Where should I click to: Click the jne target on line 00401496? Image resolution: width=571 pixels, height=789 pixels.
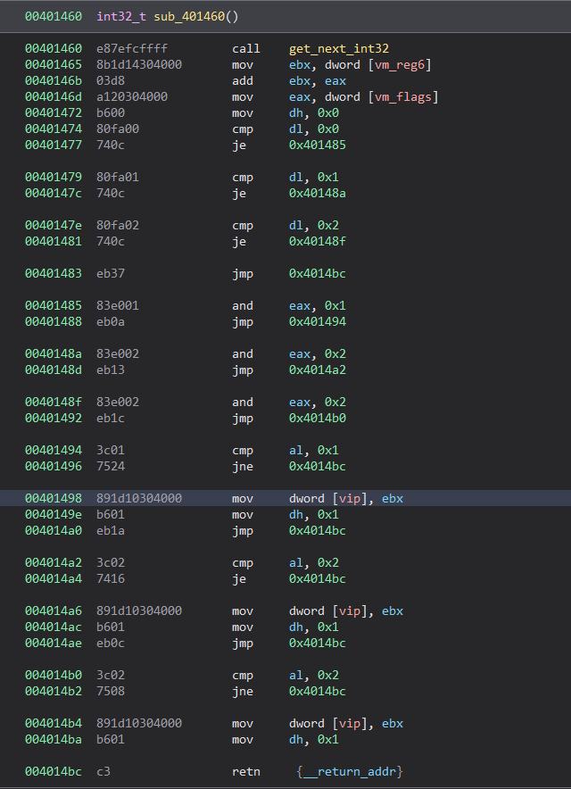tap(318, 466)
